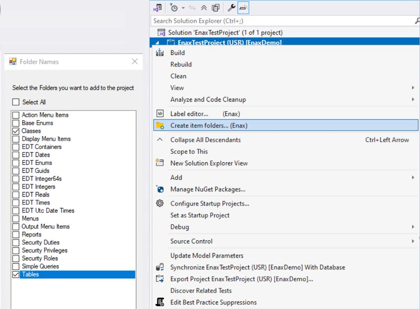Image resolution: width=420 pixels, height=309 pixels.
Task: Uncheck the Classes checkbox
Action: (x=16, y=131)
